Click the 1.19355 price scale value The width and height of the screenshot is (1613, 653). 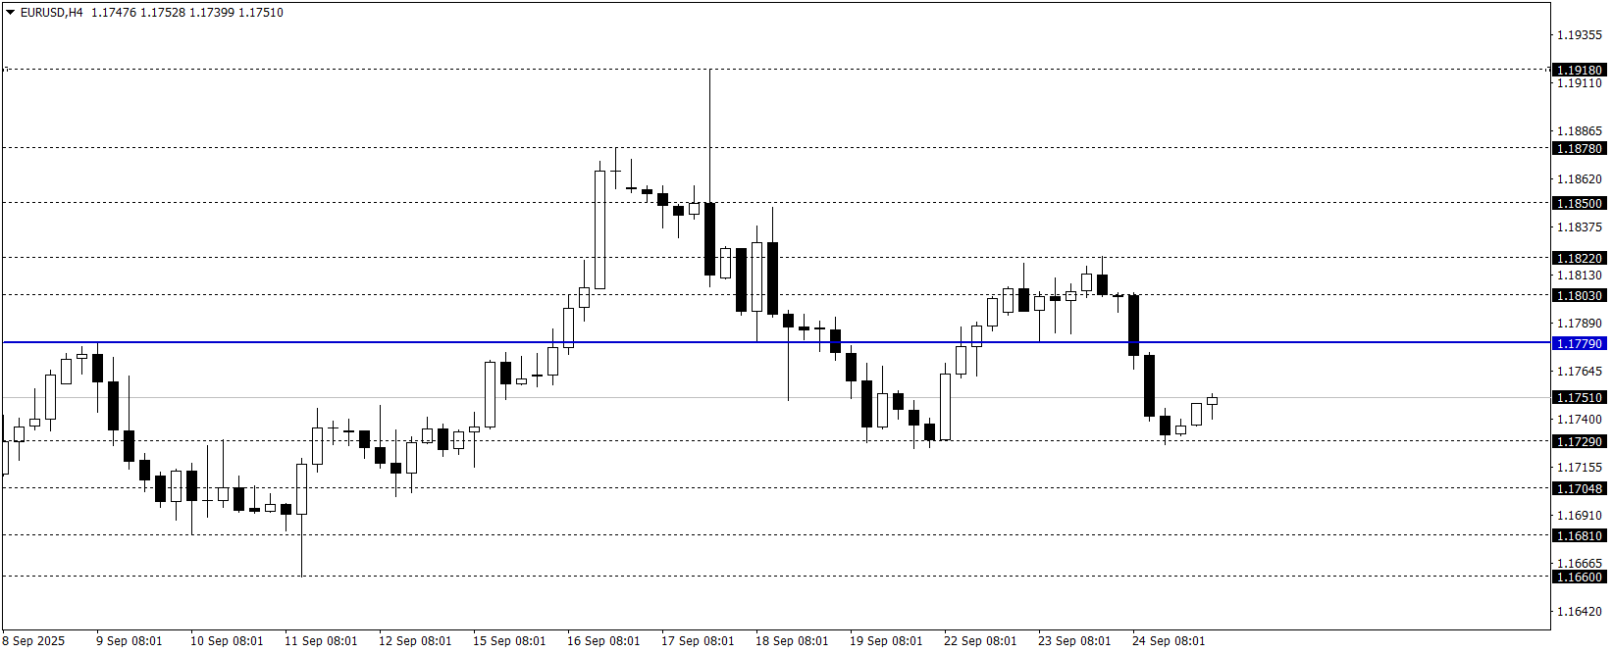pos(1580,35)
